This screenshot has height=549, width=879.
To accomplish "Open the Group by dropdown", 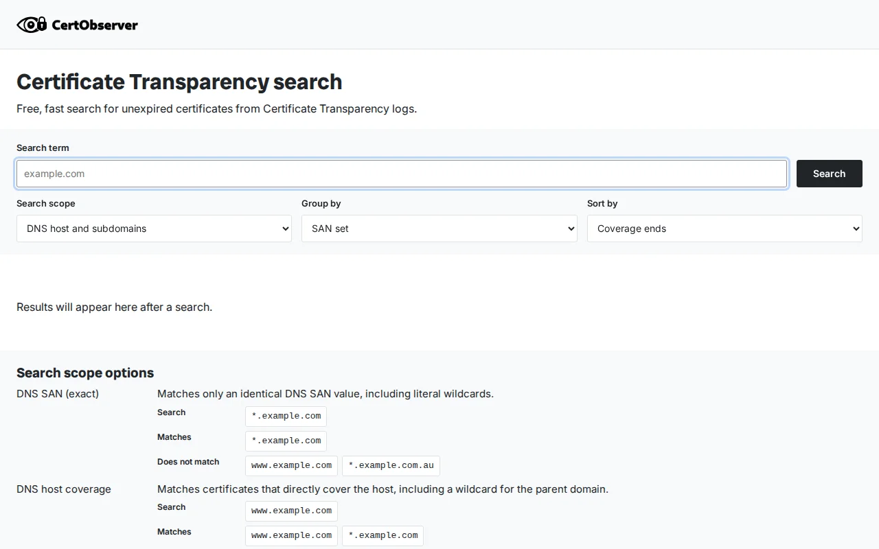I will pos(439,229).
